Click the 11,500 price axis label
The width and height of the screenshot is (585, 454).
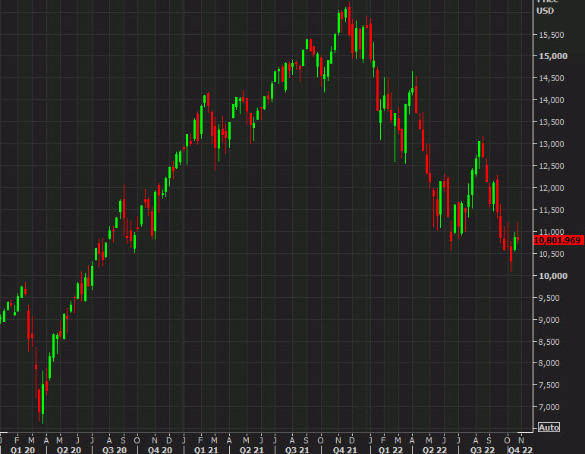coord(551,210)
